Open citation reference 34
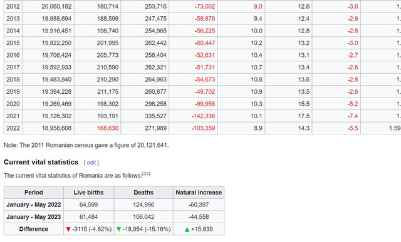 [x=146, y=174]
